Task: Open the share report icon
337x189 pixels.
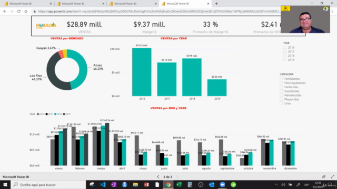Action: point(323,176)
